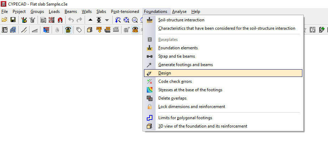Choose Foundation elements from the menu

click(178, 48)
